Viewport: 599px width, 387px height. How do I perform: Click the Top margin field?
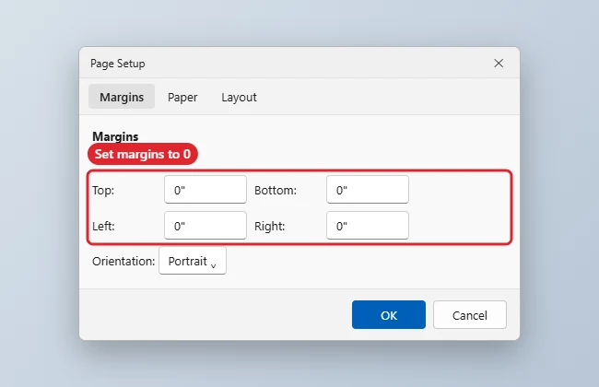206,190
